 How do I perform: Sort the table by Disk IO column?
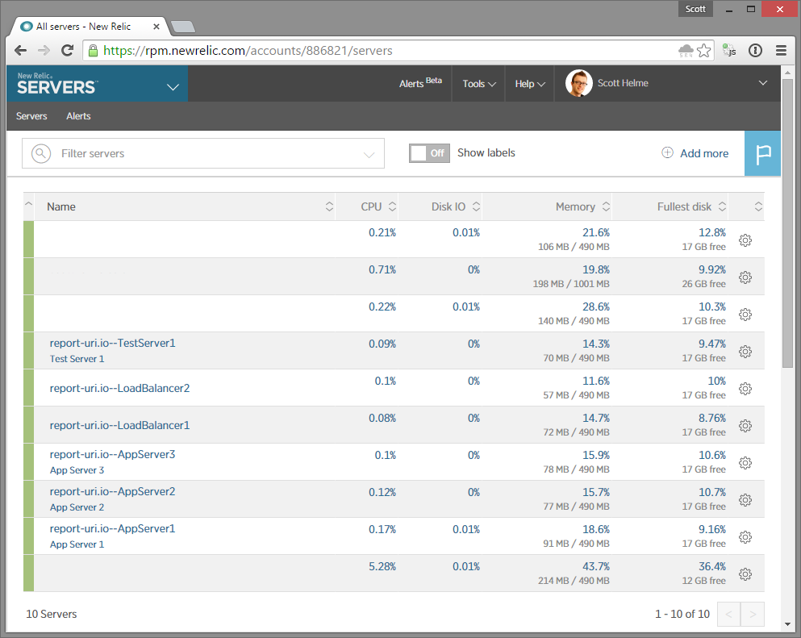click(476, 206)
